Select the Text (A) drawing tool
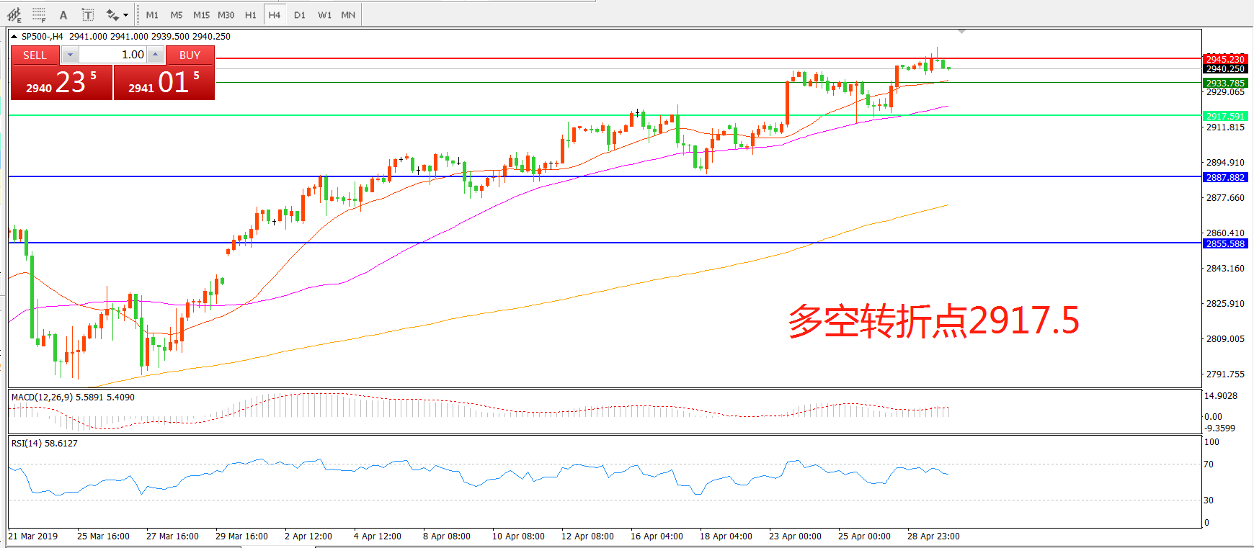 (63, 14)
